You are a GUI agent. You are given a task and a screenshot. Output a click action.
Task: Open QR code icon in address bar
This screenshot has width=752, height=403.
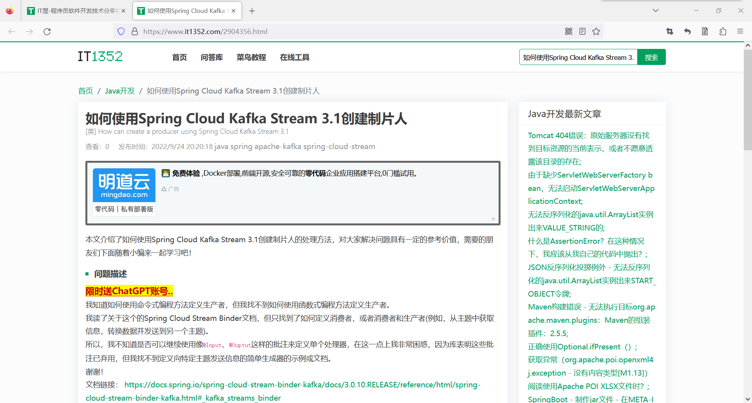coord(569,32)
